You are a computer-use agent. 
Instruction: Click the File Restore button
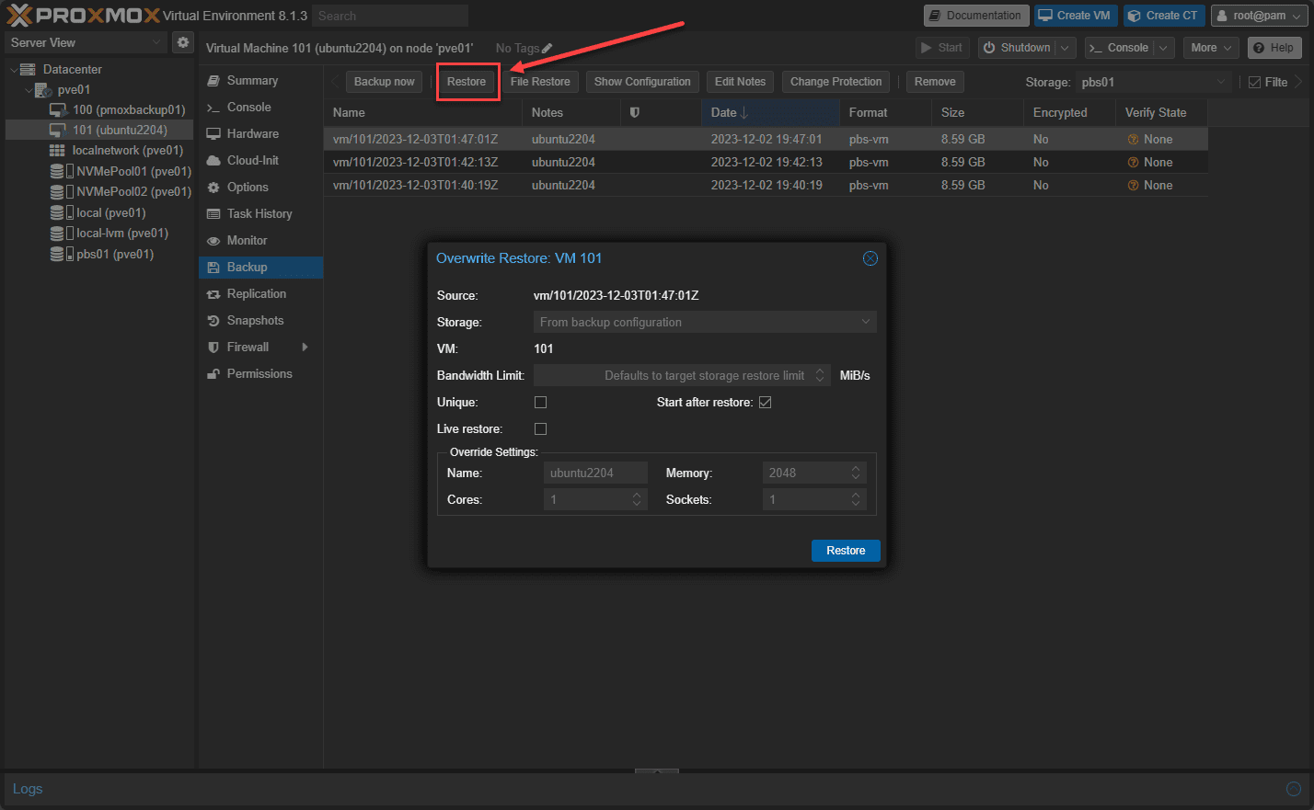click(x=540, y=82)
